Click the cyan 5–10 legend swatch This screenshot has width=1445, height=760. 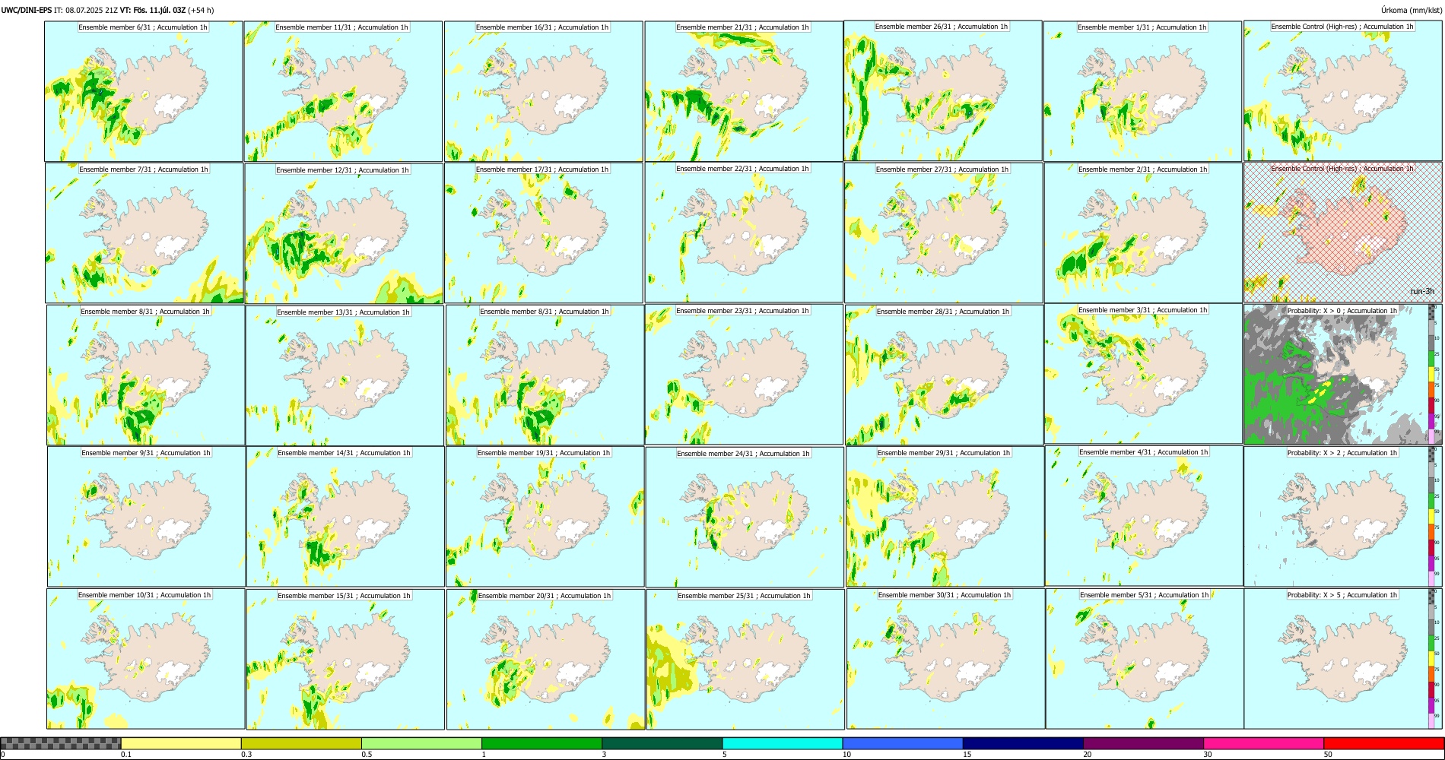[x=783, y=743]
